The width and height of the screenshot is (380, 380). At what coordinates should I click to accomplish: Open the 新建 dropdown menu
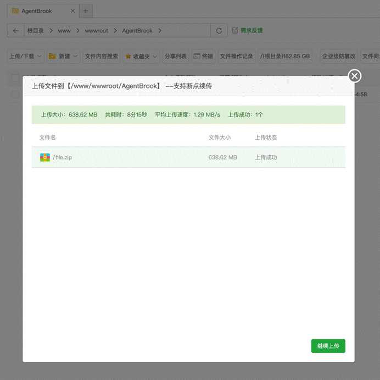coord(63,56)
